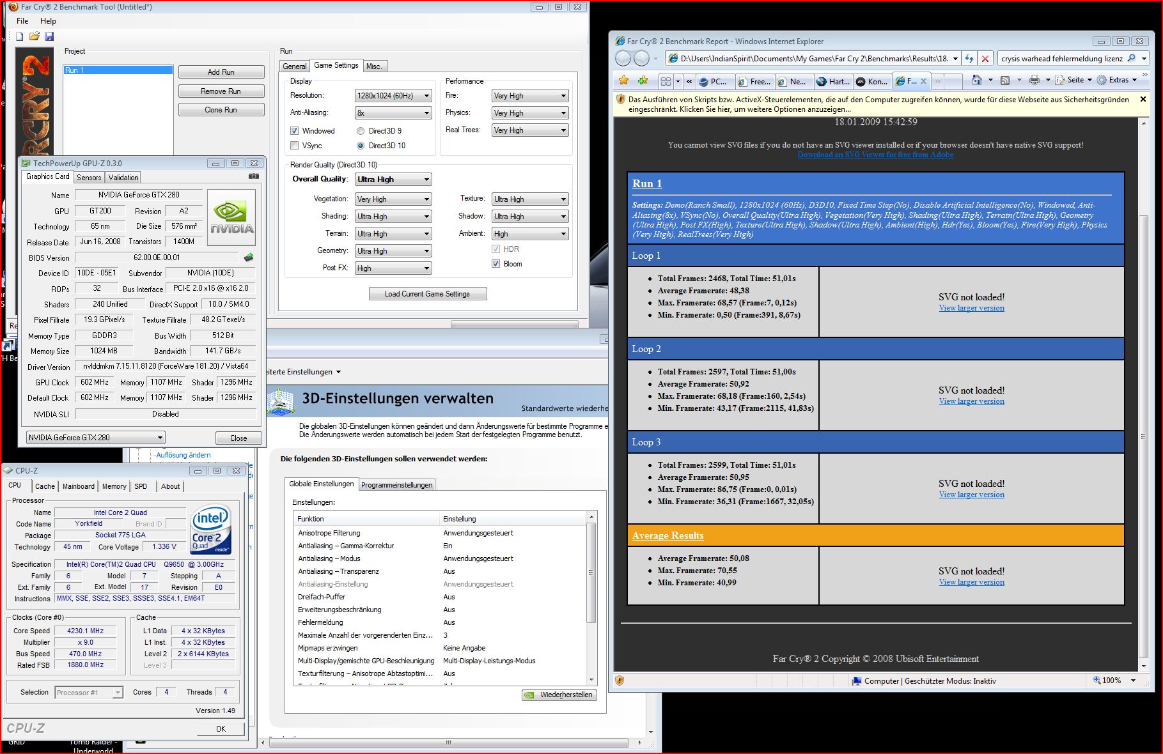Image resolution: width=1163 pixels, height=754 pixels.
Task: Open the File menu in Benchmark Tool
Action: tap(22, 21)
